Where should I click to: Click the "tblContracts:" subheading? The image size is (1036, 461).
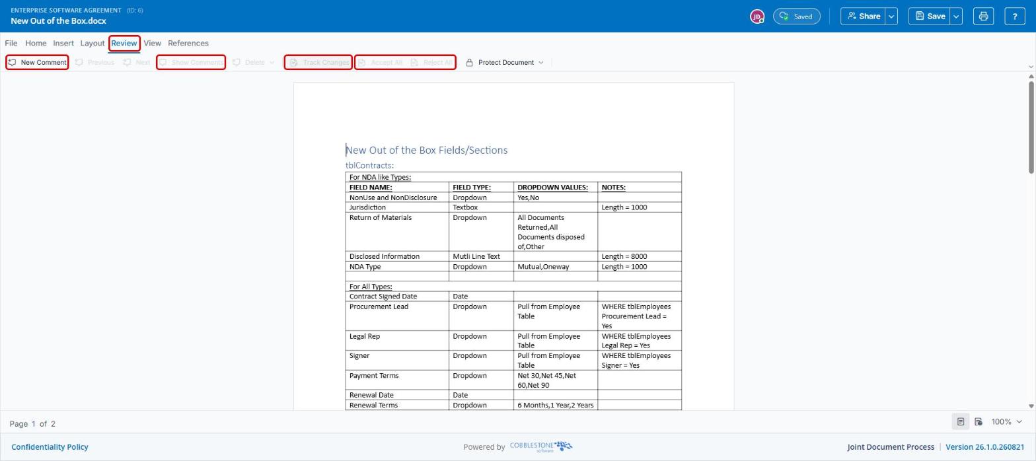[x=369, y=165]
